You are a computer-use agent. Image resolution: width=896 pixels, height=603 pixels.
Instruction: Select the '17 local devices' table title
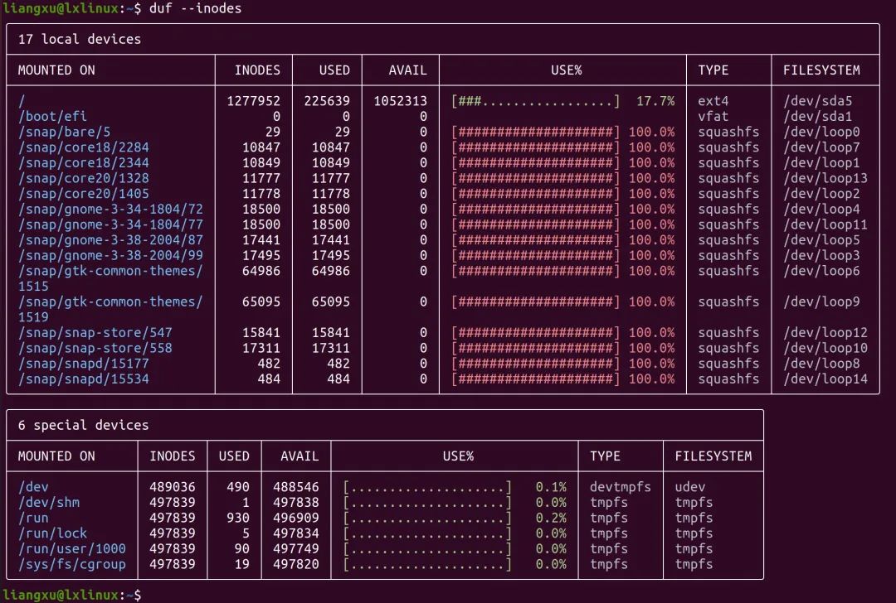[x=80, y=39]
